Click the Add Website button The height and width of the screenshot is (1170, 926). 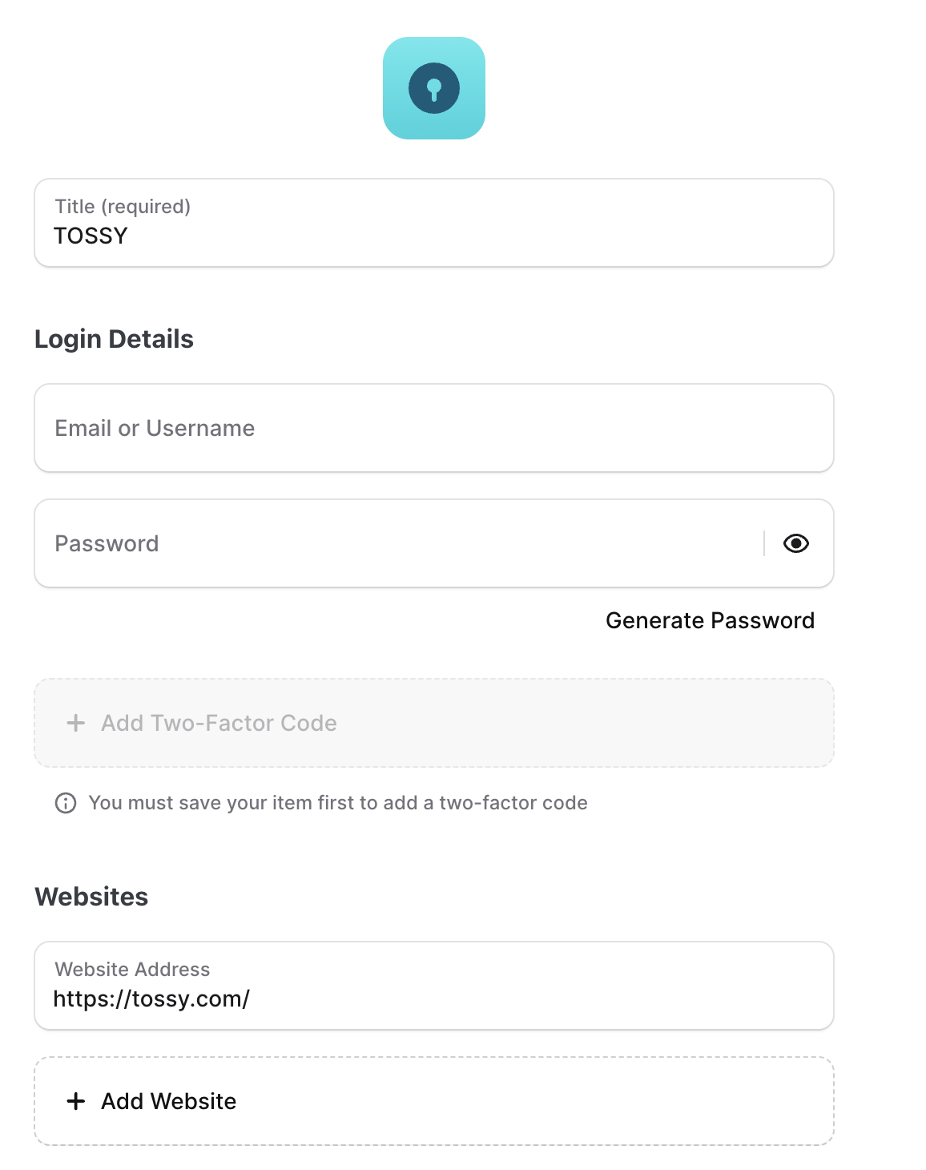[434, 1101]
